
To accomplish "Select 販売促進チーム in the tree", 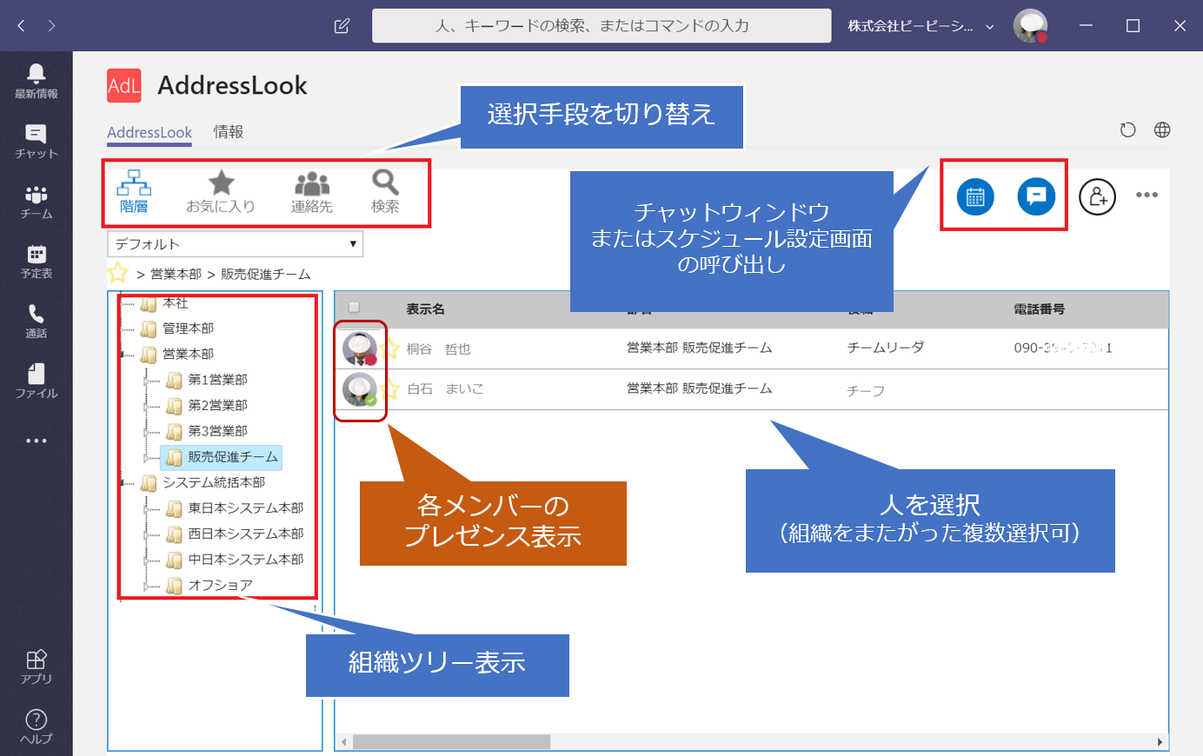I will (233, 456).
